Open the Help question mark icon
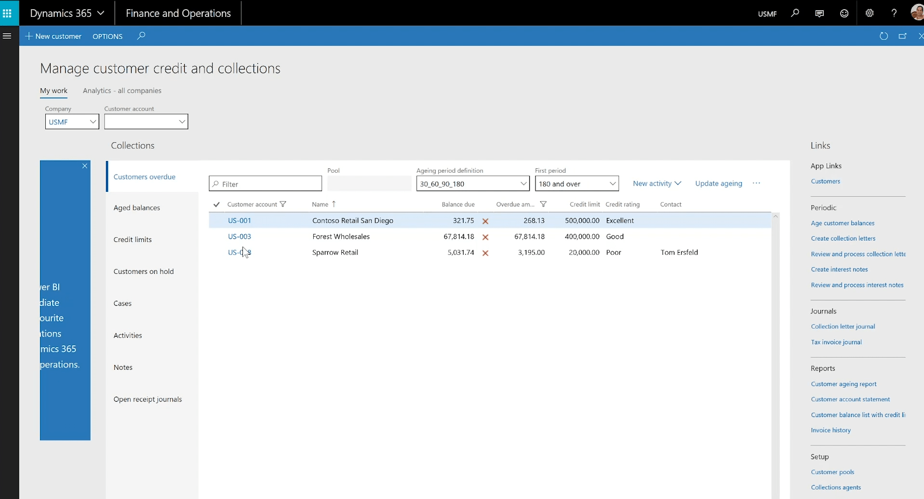The width and height of the screenshot is (924, 499). coord(894,13)
